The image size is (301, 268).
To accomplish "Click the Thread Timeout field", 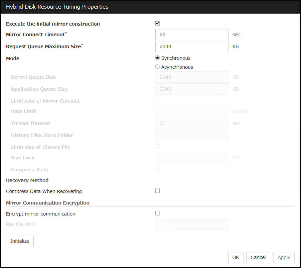I will pyautogui.click(x=192, y=123).
